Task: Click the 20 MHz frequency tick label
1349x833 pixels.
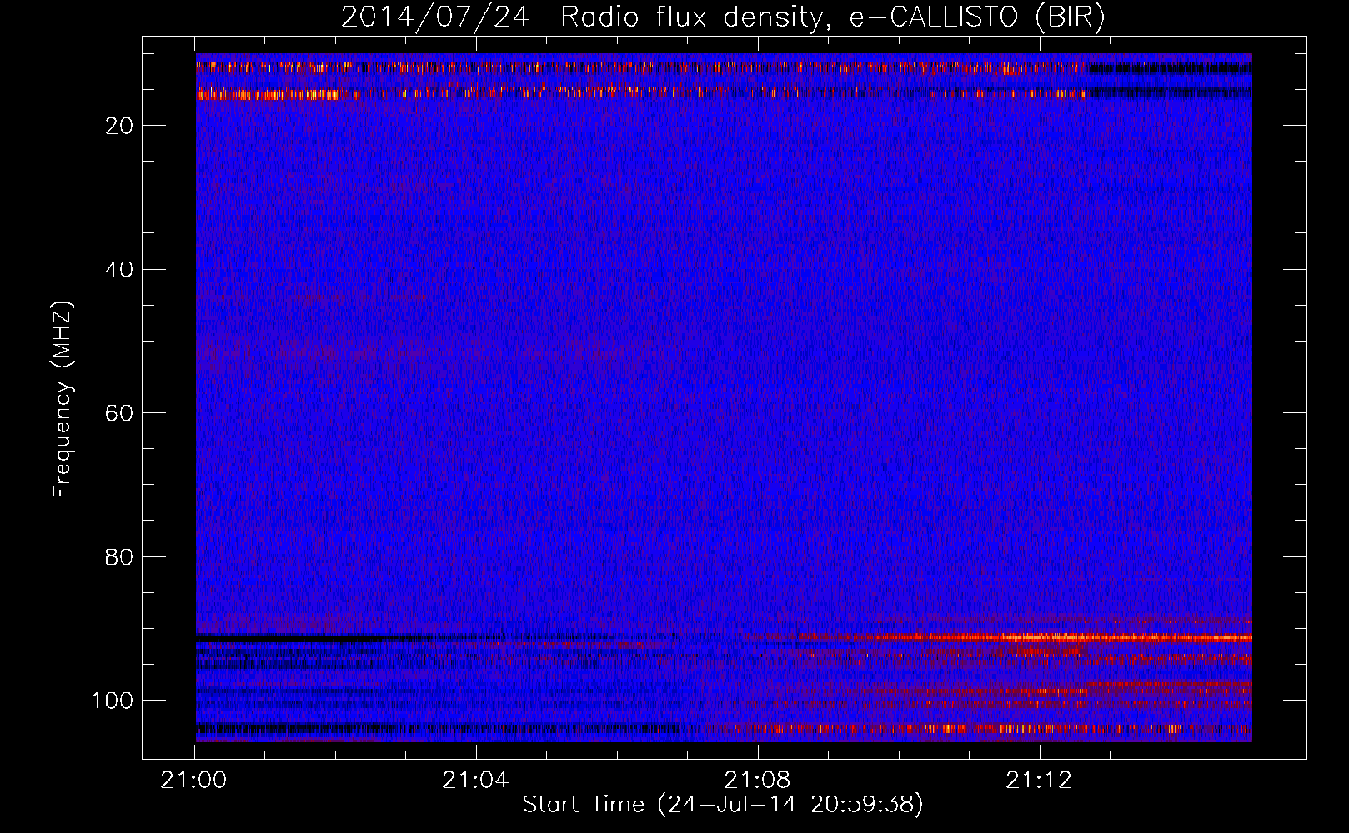Action: pos(120,126)
